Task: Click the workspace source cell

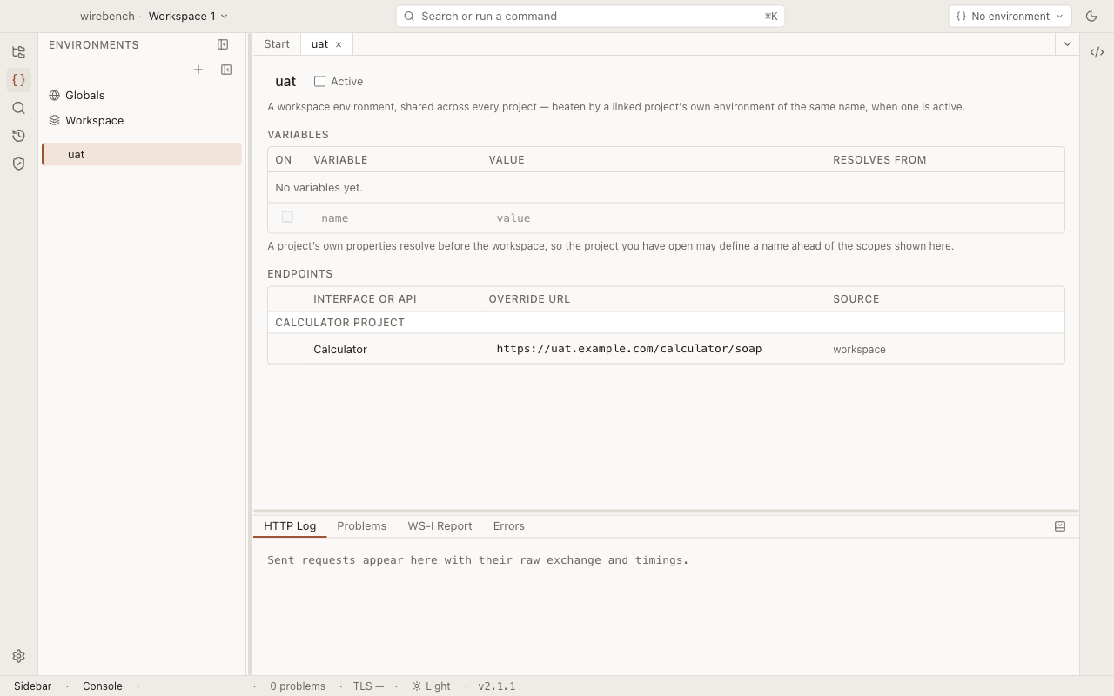Action: click(859, 349)
